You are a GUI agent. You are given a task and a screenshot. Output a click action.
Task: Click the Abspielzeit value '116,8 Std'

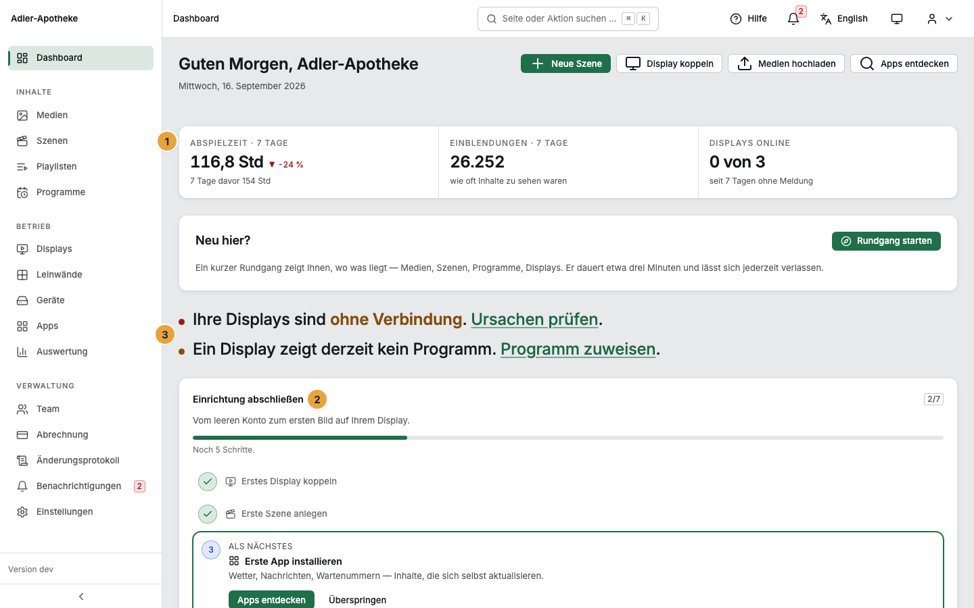click(227, 162)
